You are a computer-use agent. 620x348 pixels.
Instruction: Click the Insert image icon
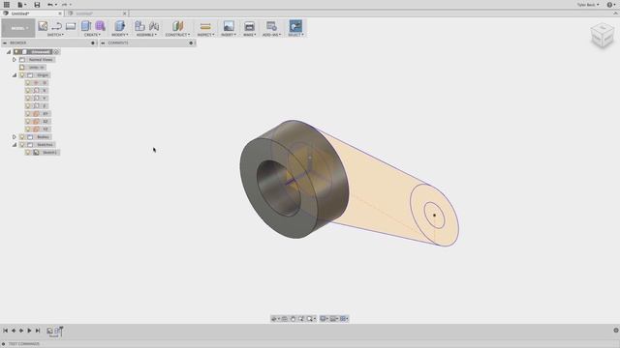229,26
